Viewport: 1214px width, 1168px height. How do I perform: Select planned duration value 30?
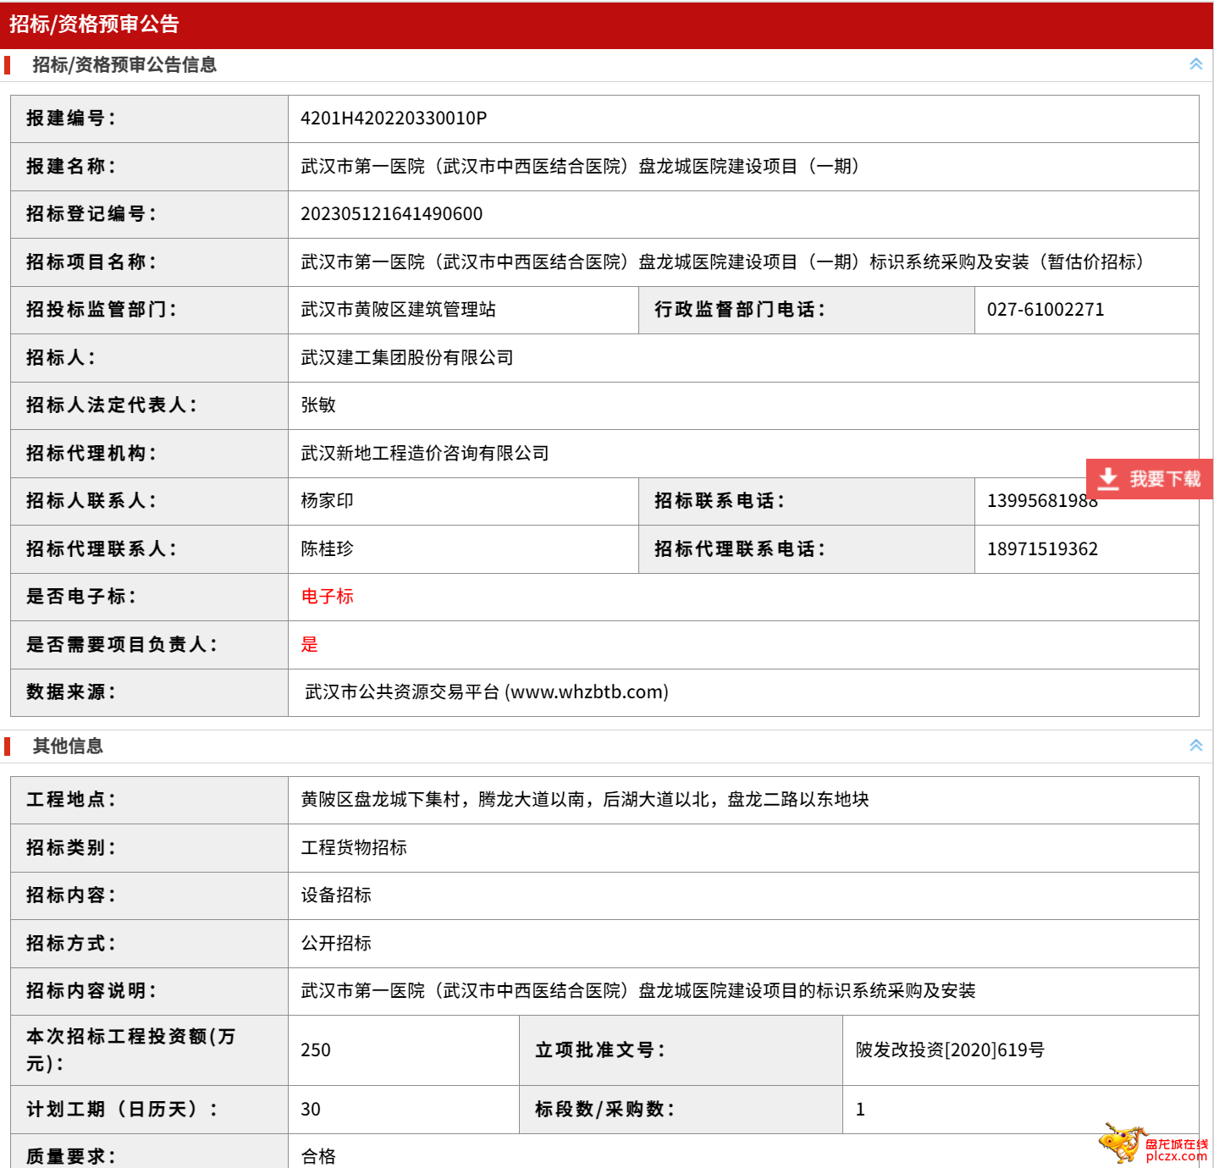(311, 1110)
